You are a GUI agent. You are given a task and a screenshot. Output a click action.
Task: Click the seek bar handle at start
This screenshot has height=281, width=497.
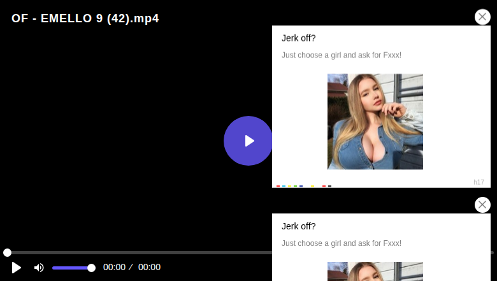click(x=7, y=252)
